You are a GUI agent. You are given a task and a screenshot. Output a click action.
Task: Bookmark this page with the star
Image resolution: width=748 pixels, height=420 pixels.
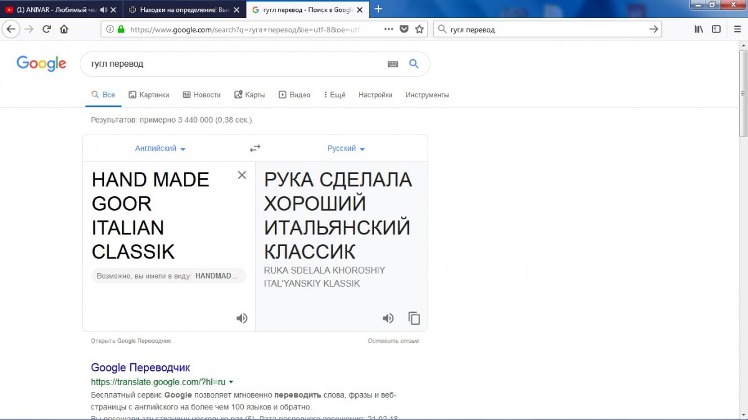(x=420, y=29)
